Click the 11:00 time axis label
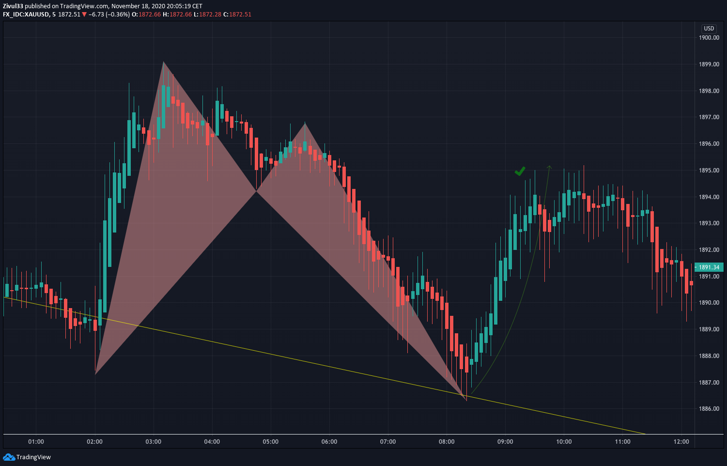The image size is (727, 466). [623, 442]
